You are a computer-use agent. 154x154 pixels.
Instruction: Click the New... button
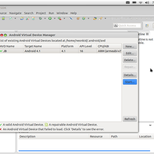130,46
